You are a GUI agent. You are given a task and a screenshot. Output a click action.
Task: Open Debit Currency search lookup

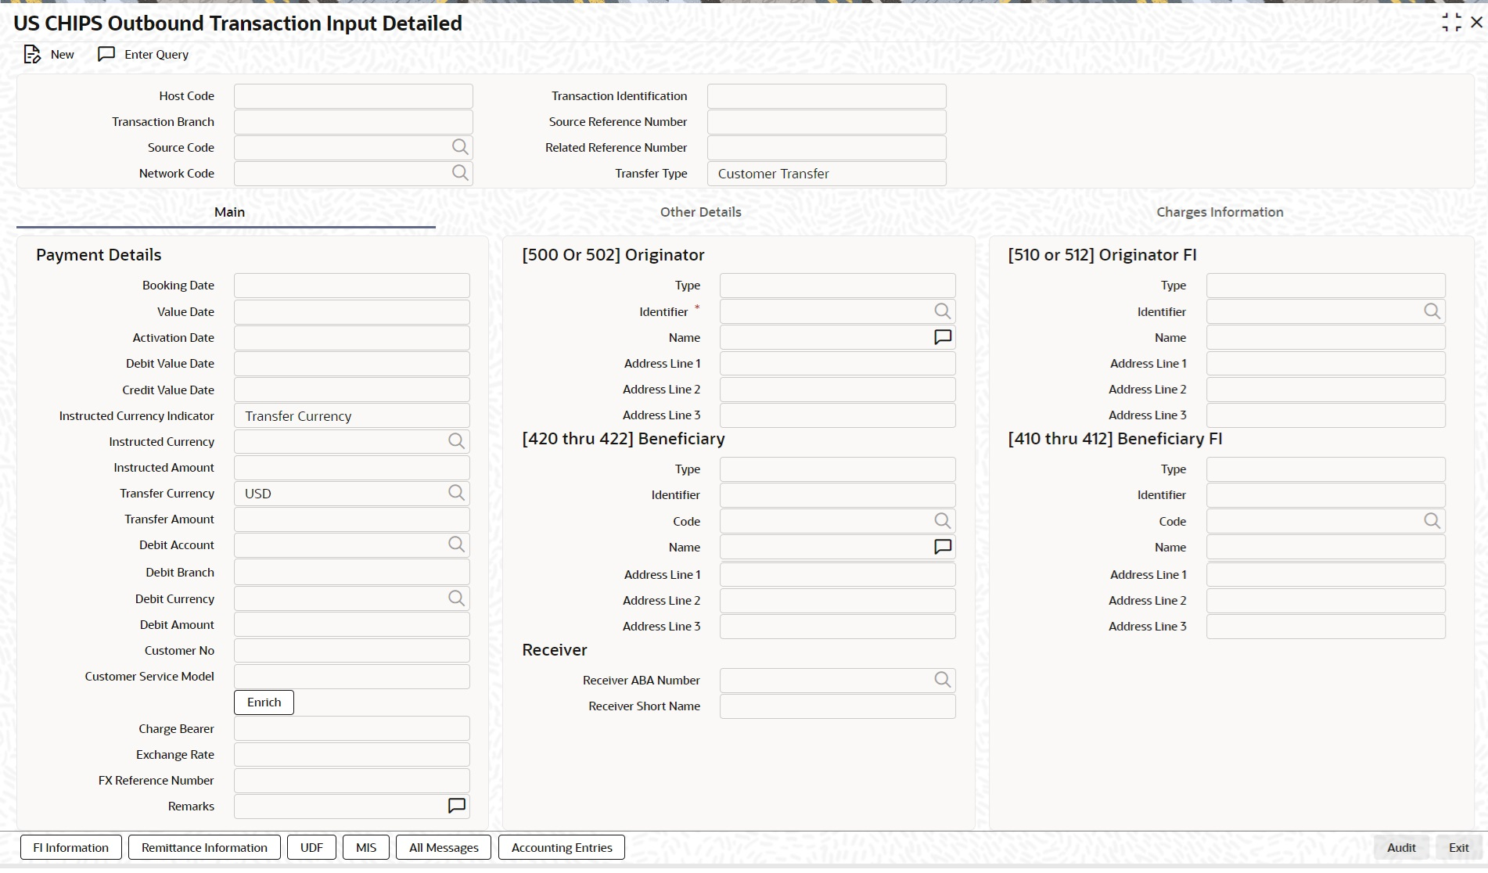click(x=456, y=598)
